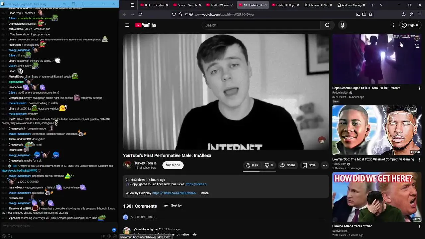Screen dimensions: 425x239
Task: Open extensions icon in Destiny.gg window titlebar
Action: [74, 4]
